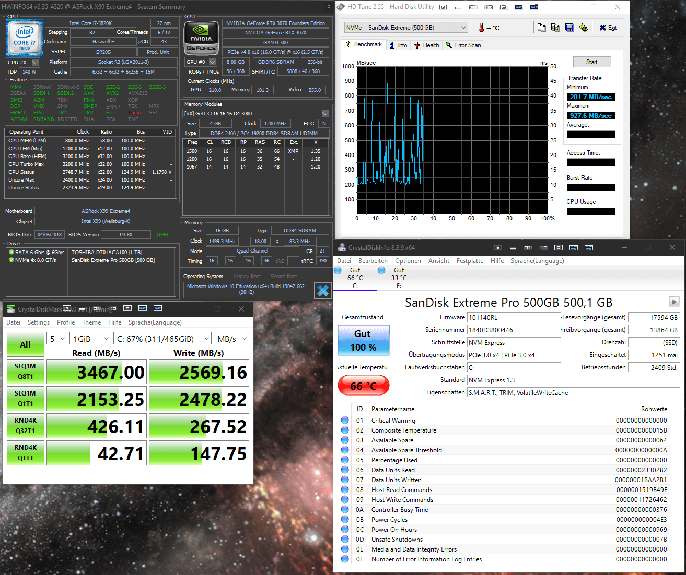The image size is (686, 575).
Task: Click Exit button in HD Tune
Action: [608, 28]
